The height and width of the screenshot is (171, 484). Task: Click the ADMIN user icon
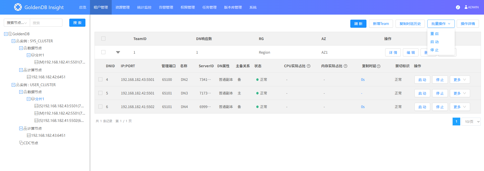[x=466, y=7]
